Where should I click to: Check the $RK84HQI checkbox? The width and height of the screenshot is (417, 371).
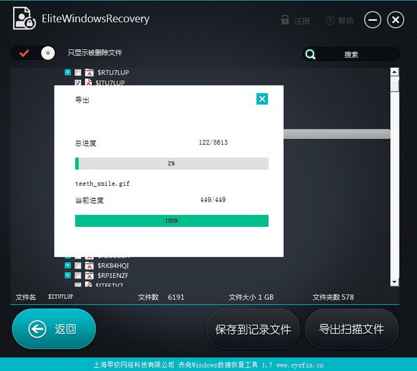(78, 266)
